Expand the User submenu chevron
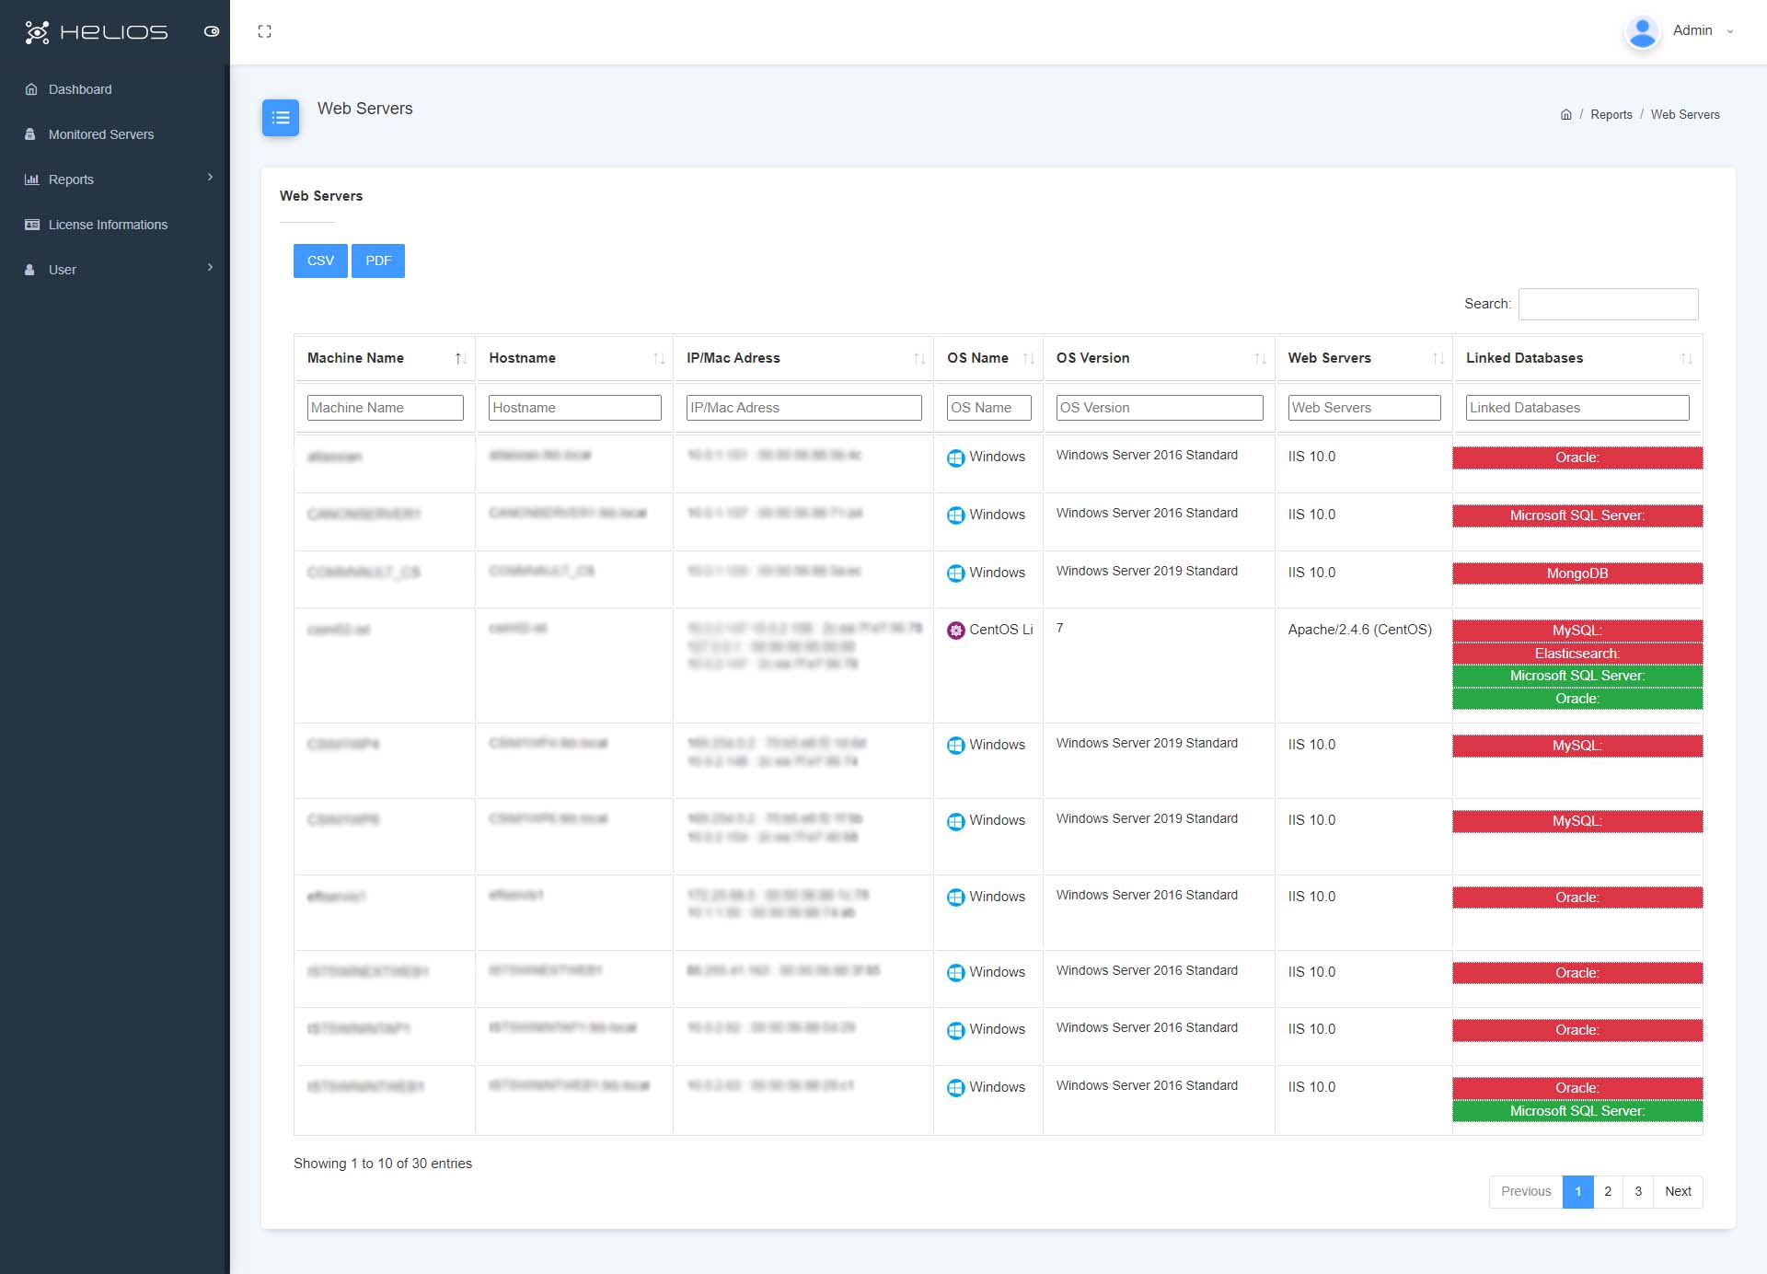The height and width of the screenshot is (1274, 1767). (x=211, y=268)
